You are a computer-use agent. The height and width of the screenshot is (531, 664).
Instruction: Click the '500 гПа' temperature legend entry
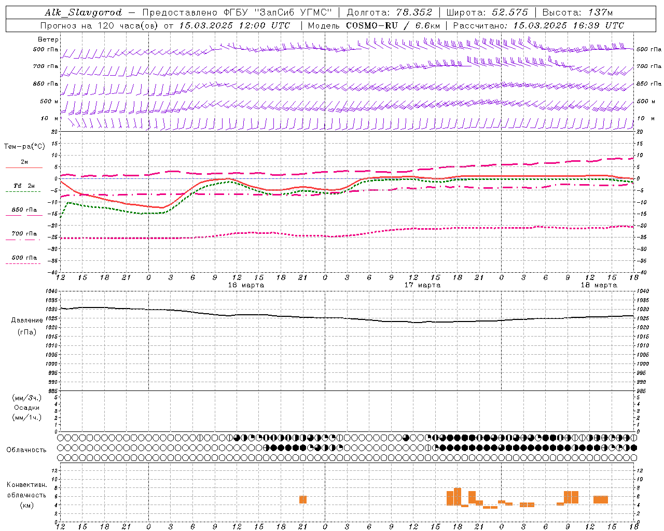click(x=24, y=258)
